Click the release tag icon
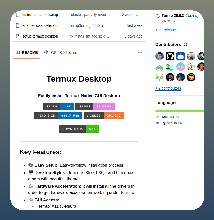This screenshot has height=220, width=214. click(157, 16)
